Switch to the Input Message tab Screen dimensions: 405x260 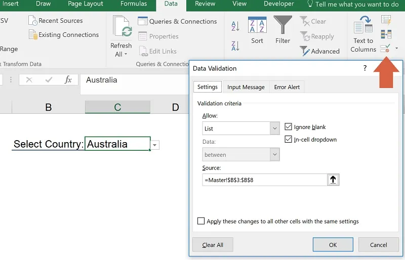(x=246, y=87)
